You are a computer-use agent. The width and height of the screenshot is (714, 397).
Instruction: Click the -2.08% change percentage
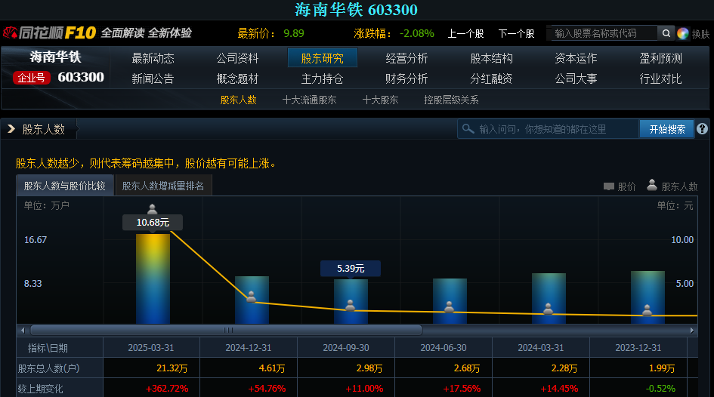click(416, 34)
